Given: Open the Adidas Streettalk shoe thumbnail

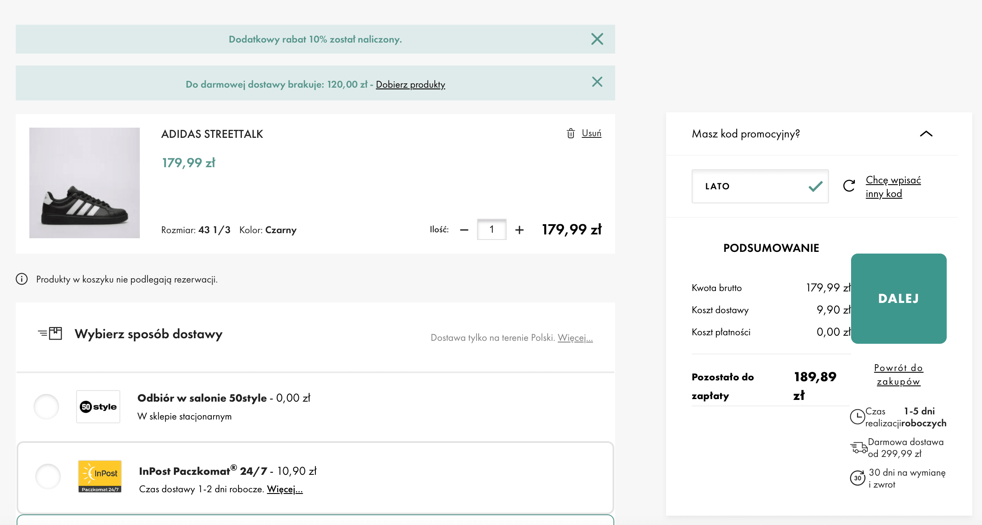Looking at the screenshot, I should 85,183.
